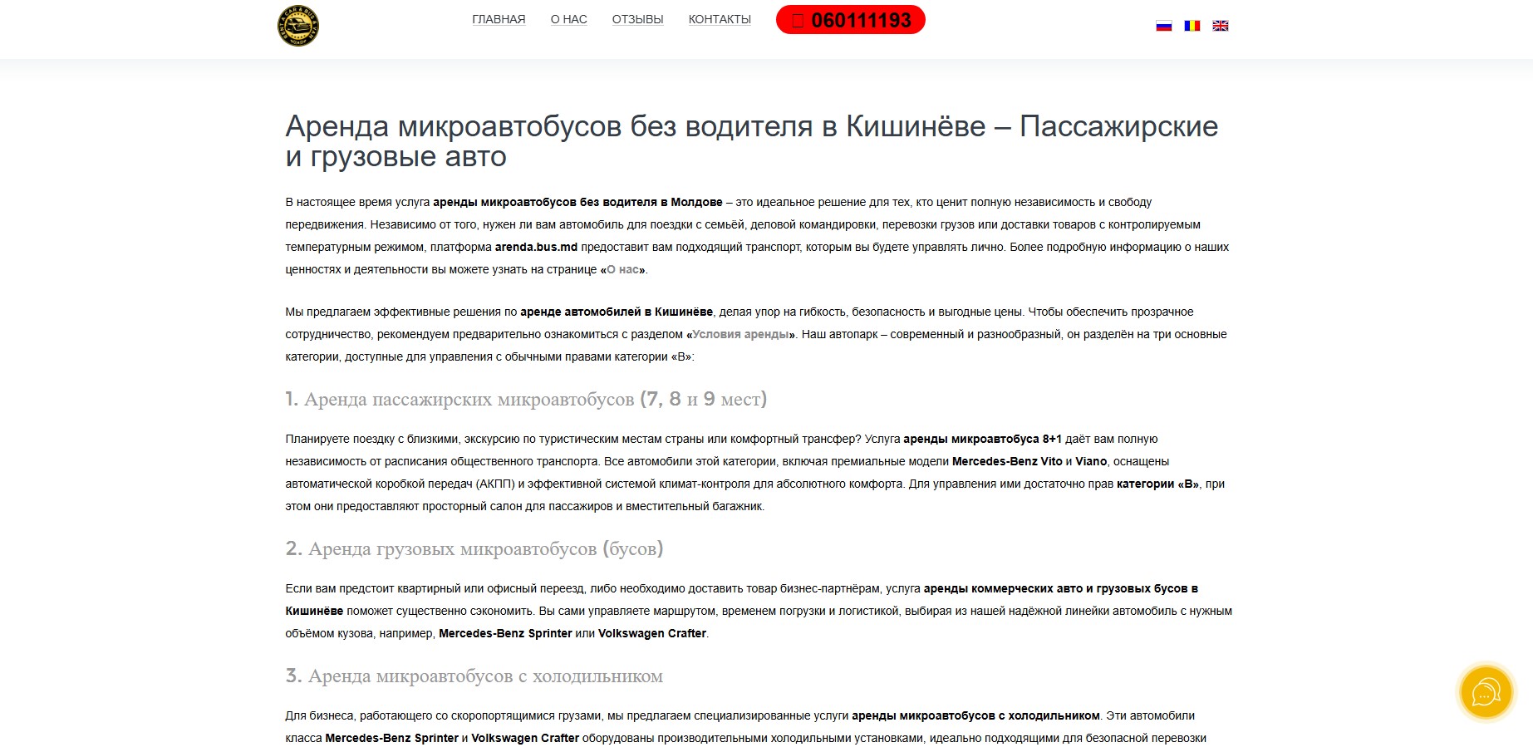Screen dimensions: 1533x752
Task: Open the ОТЗЫВЫ menu item
Action: coord(637,19)
